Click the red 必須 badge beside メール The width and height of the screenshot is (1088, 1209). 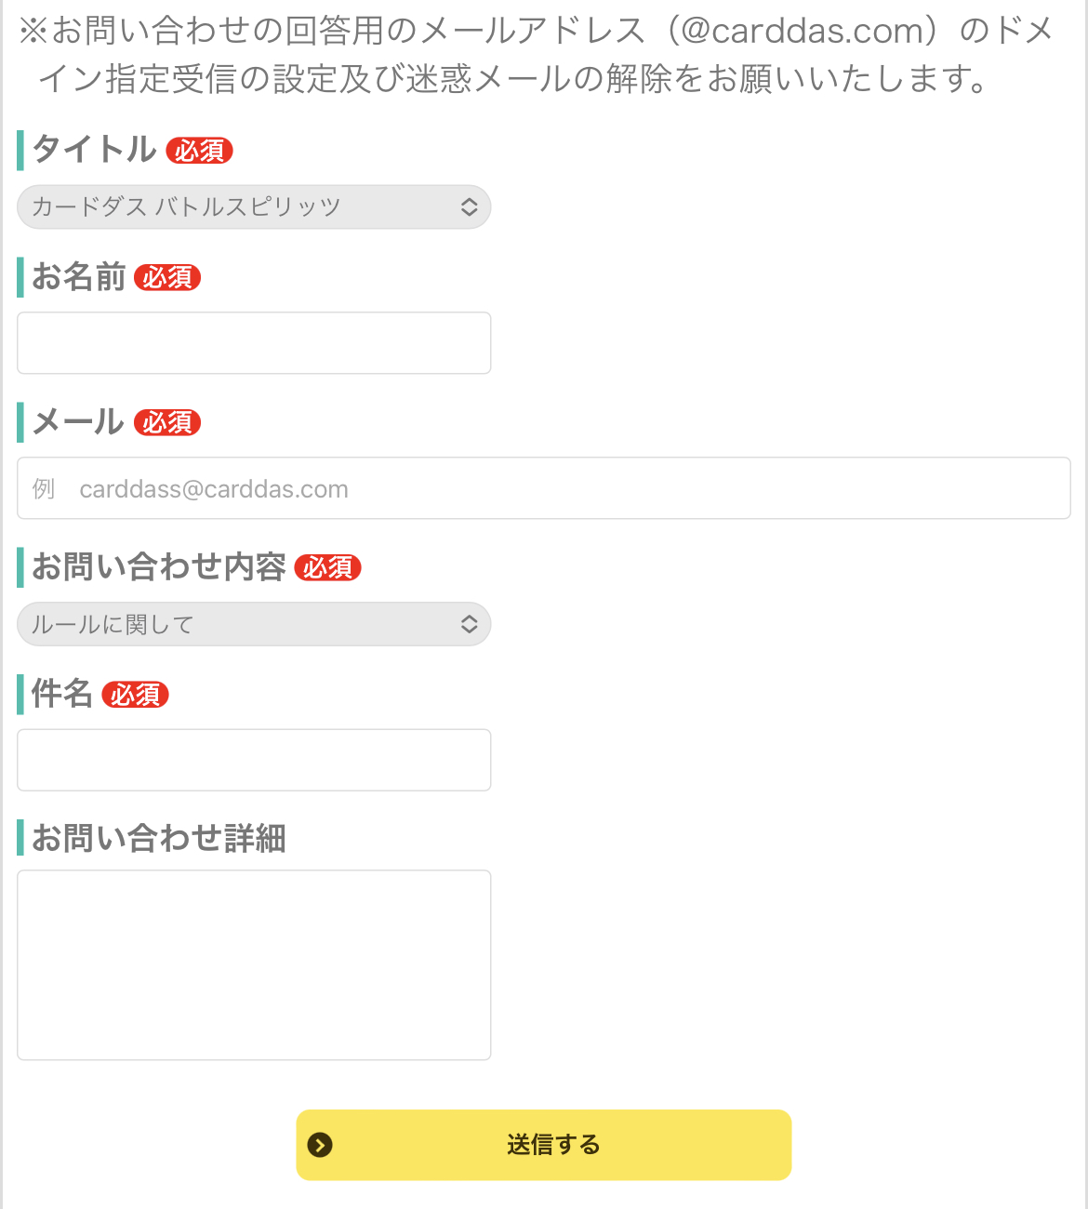pos(167,422)
